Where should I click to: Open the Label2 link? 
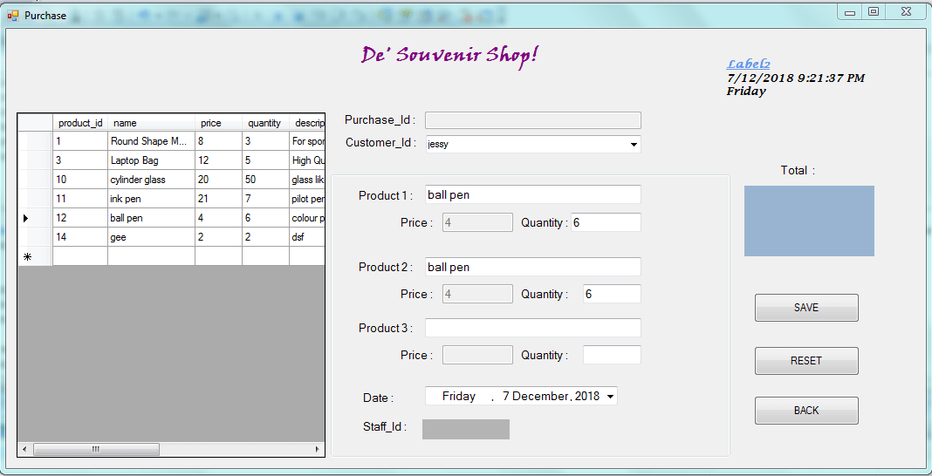(x=749, y=65)
